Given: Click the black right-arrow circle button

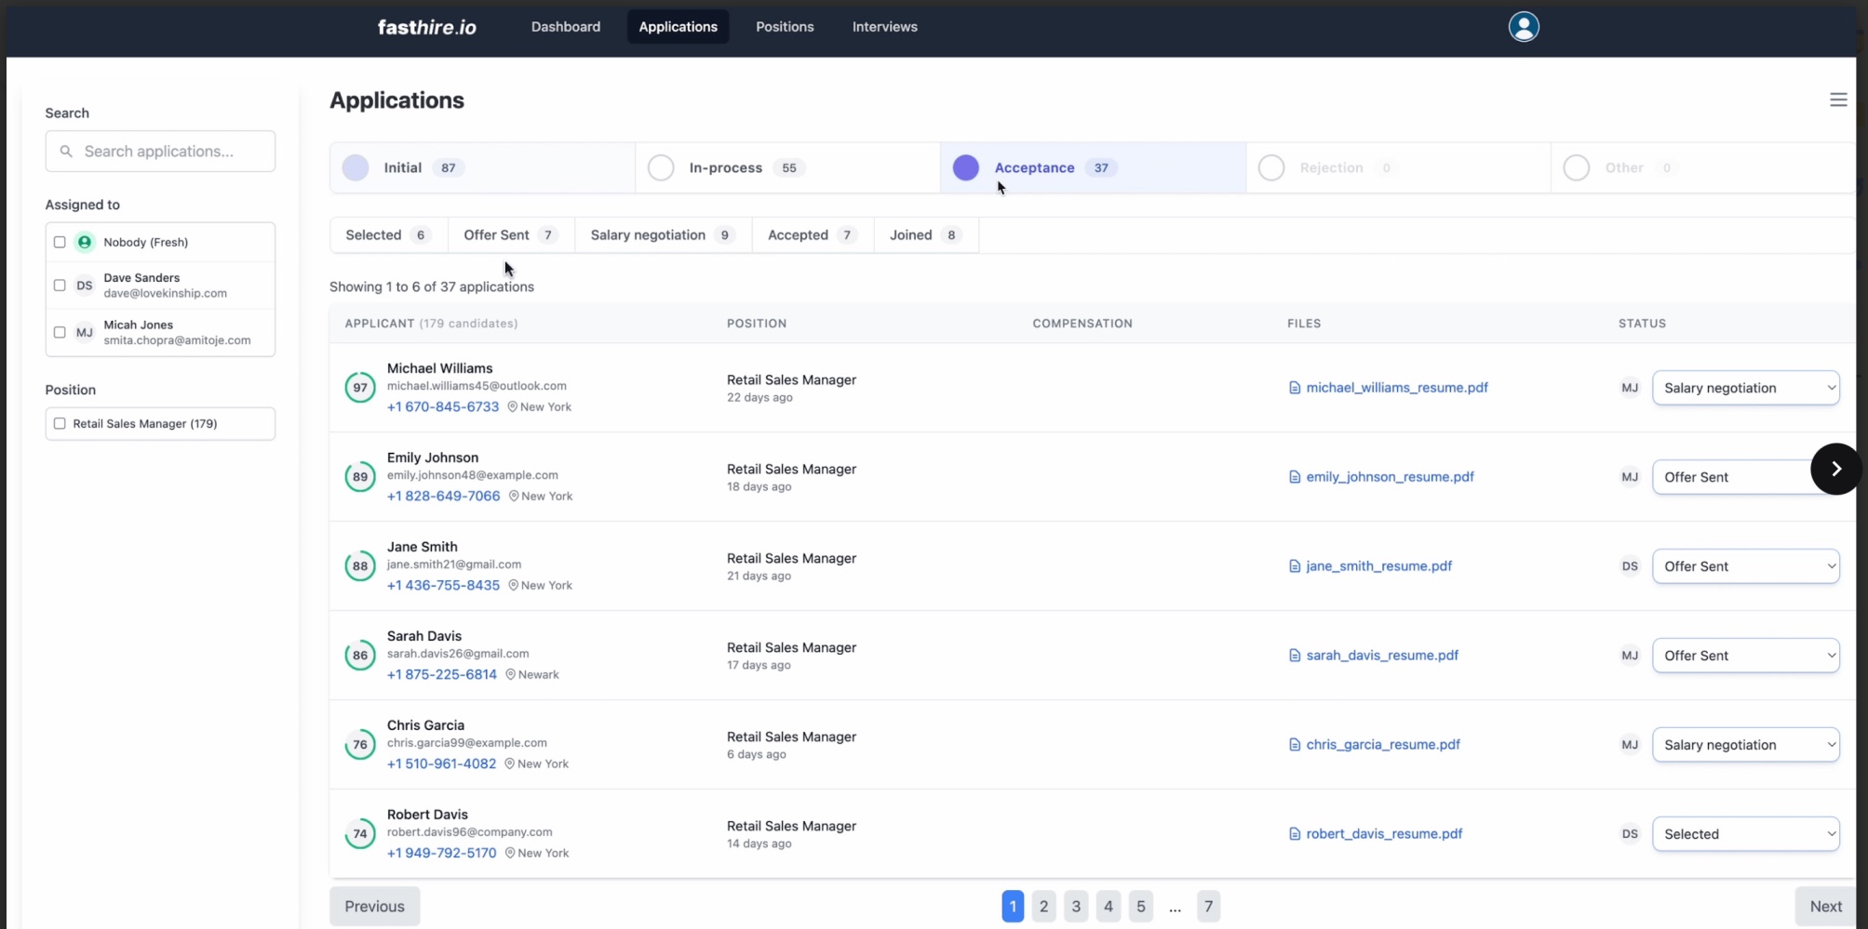Looking at the screenshot, I should [x=1834, y=469].
